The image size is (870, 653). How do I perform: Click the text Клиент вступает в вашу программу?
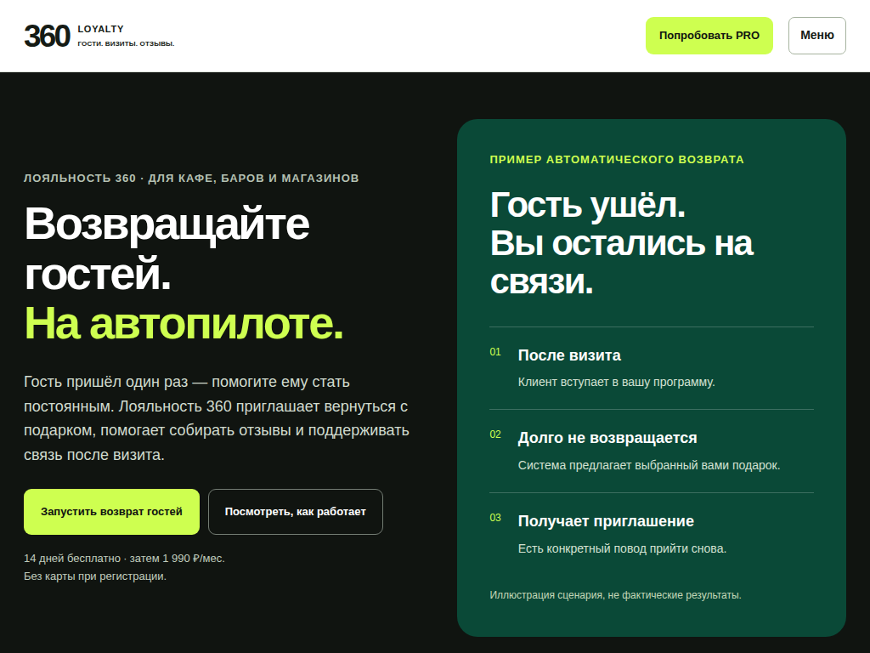pyautogui.click(x=617, y=382)
